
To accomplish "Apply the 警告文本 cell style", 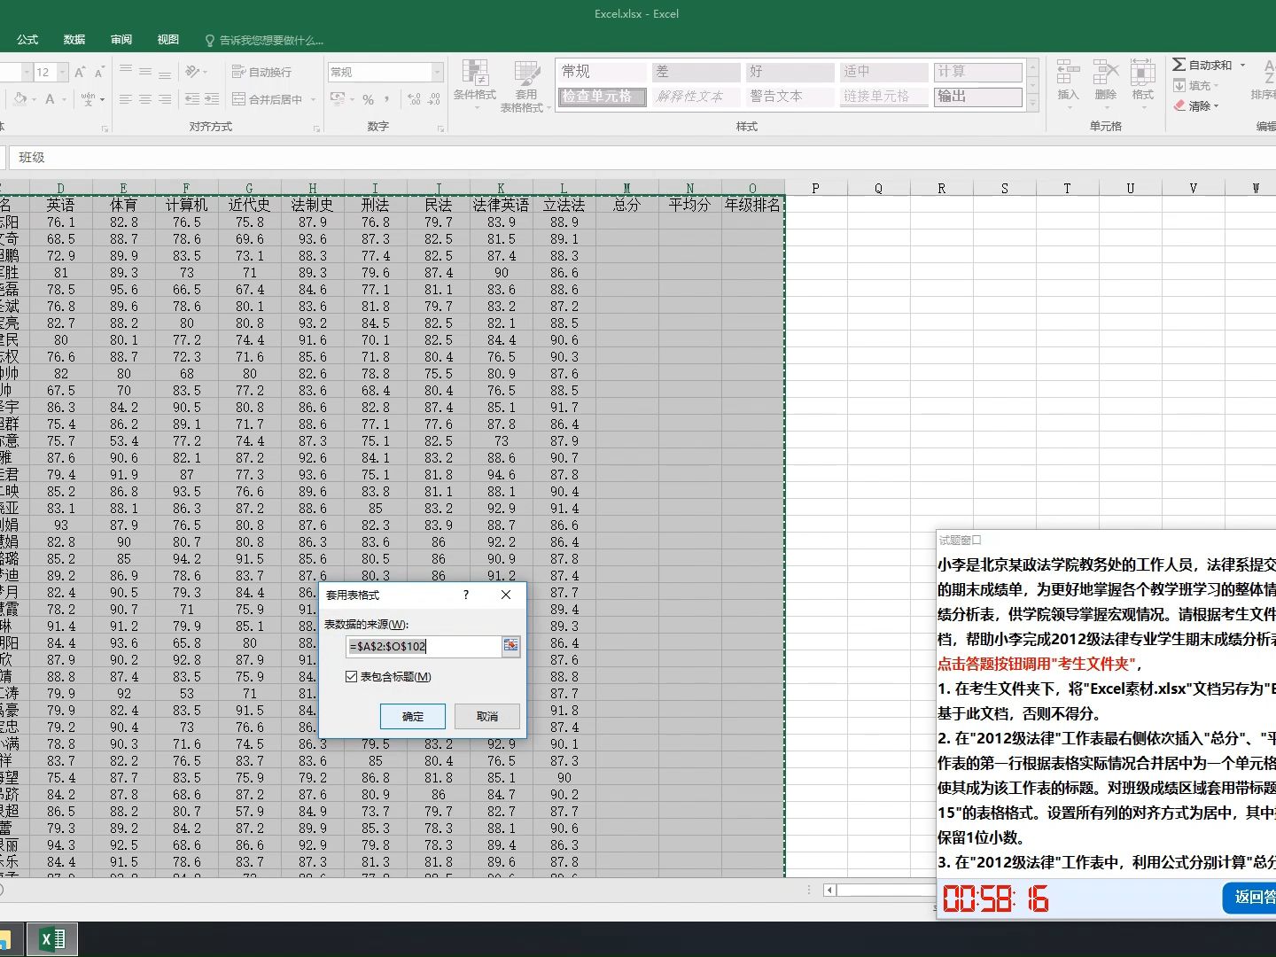I will (790, 97).
